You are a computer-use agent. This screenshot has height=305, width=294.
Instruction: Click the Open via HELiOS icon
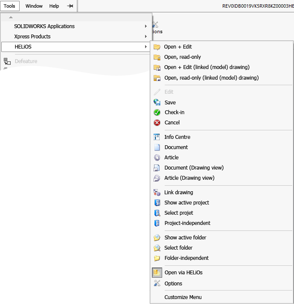point(157,273)
